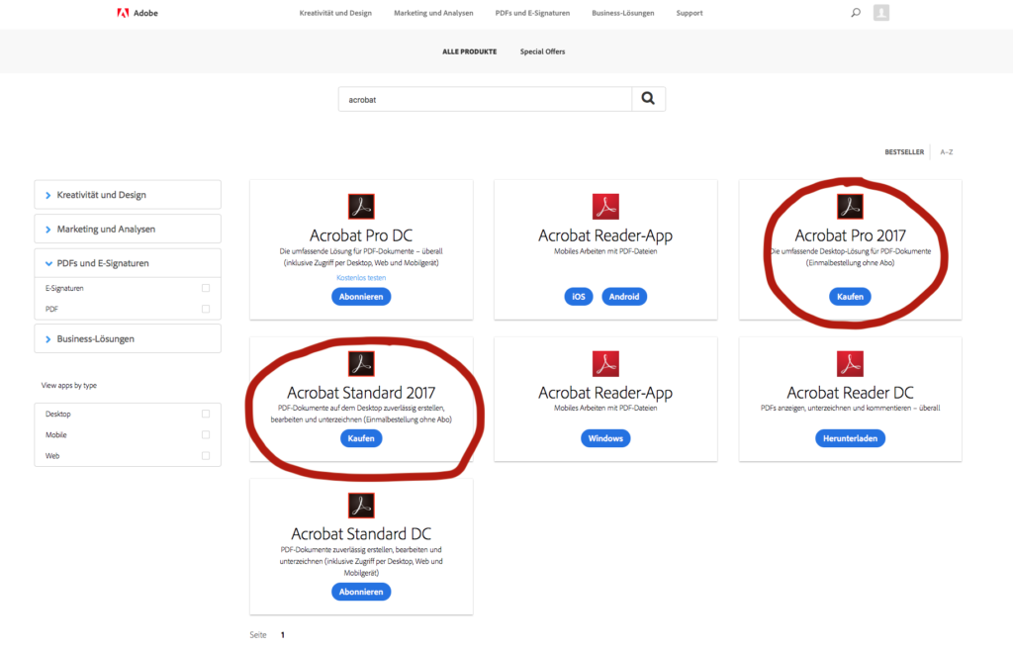Click the user account icon
Screen dimensions: 1013x651
point(880,13)
